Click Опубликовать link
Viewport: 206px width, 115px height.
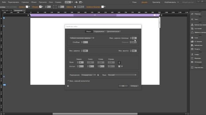(x=170, y=2)
